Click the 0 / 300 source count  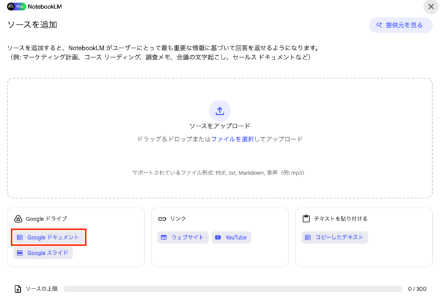tap(417, 289)
